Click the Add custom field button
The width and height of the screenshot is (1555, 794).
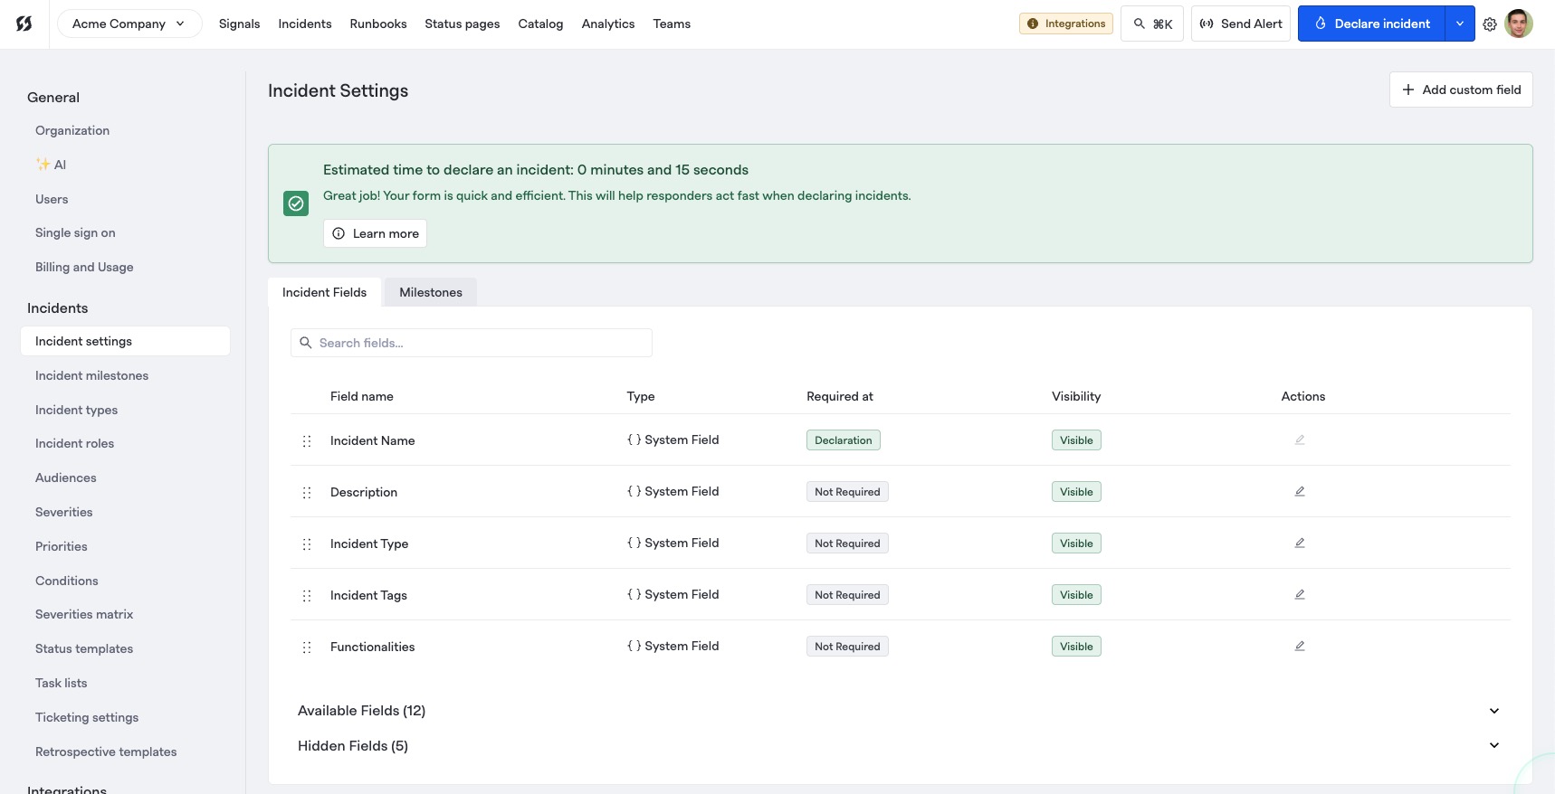point(1461,90)
